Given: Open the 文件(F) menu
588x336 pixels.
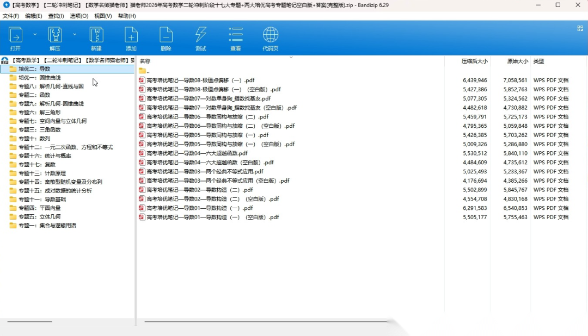Looking at the screenshot, I should pyautogui.click(x=11, y=16).
